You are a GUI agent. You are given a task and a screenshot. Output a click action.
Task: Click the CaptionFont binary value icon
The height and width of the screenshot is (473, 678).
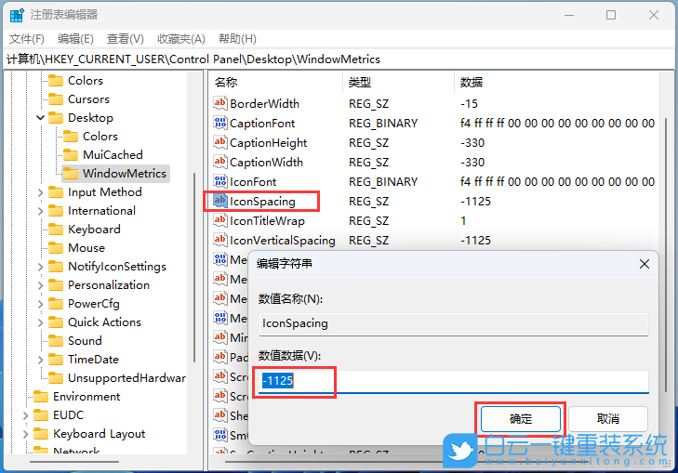coord(220,123)
